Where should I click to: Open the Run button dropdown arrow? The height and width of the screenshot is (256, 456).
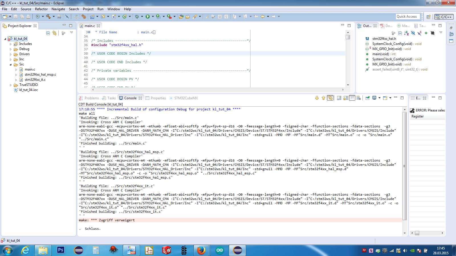coord(153,16)
